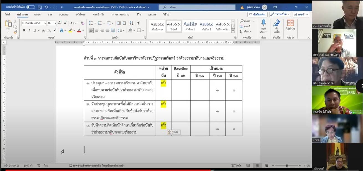
Task: Open the Undo history dropdown arrow
Action: pyautogui.click(x=50, y=7)
